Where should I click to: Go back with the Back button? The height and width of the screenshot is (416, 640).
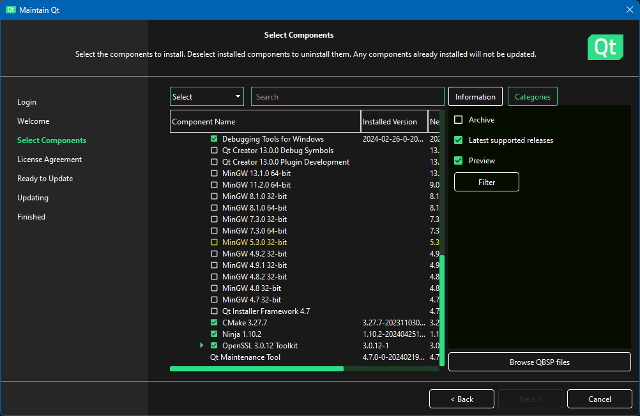[461, 399]
